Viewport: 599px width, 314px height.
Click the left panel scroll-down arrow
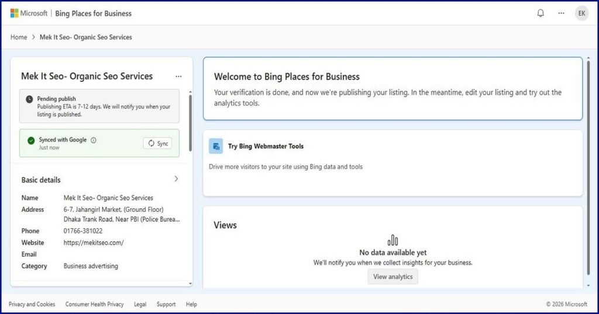point(190,284)
